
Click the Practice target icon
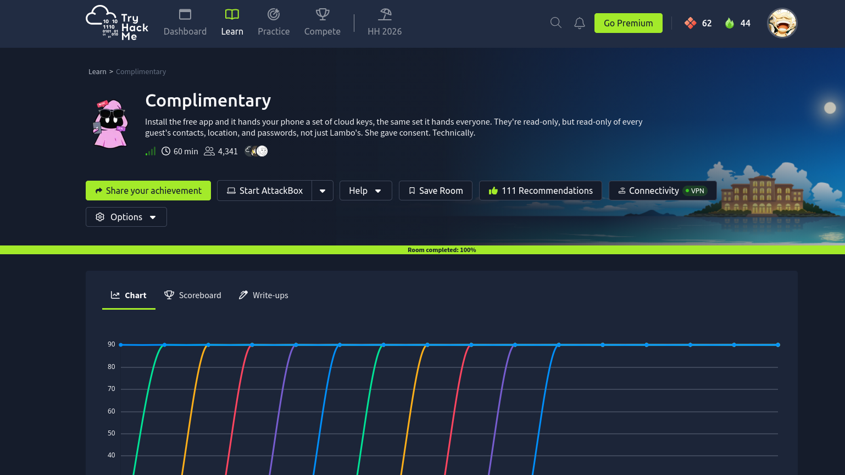pyautogui.click(x=274, y=14)
